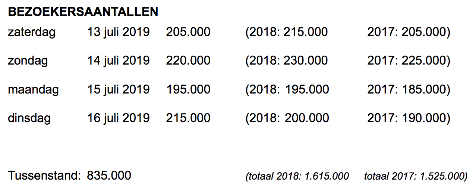Click the italic totaal 2018 text

[297, 176]
